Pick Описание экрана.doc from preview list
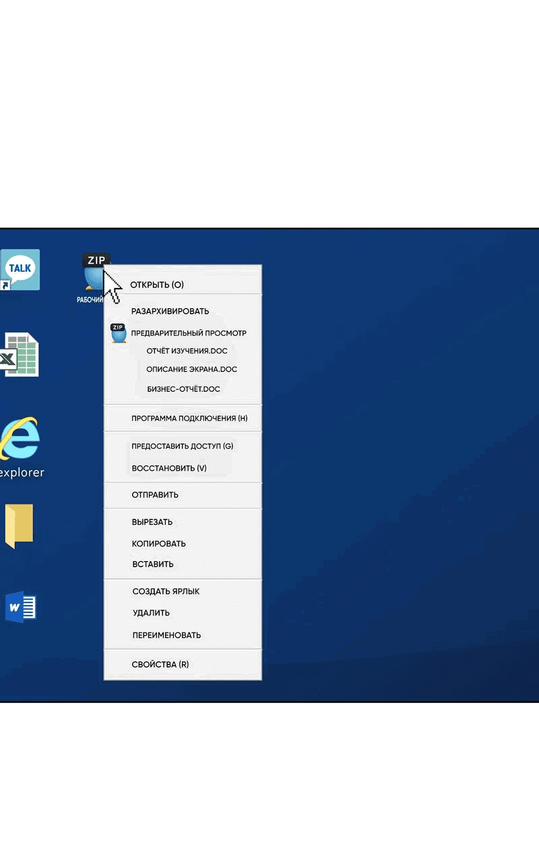The height and width of the screenshot is (860, 539). click(191, 370)
